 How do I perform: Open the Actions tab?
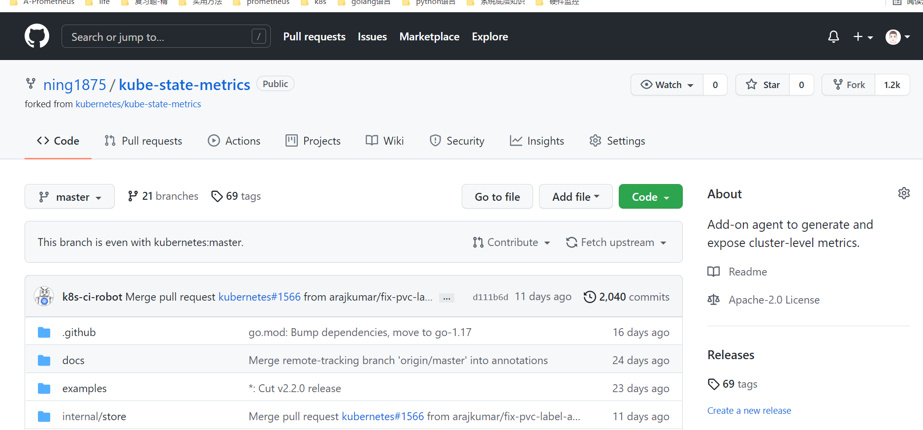coord(234,141)
